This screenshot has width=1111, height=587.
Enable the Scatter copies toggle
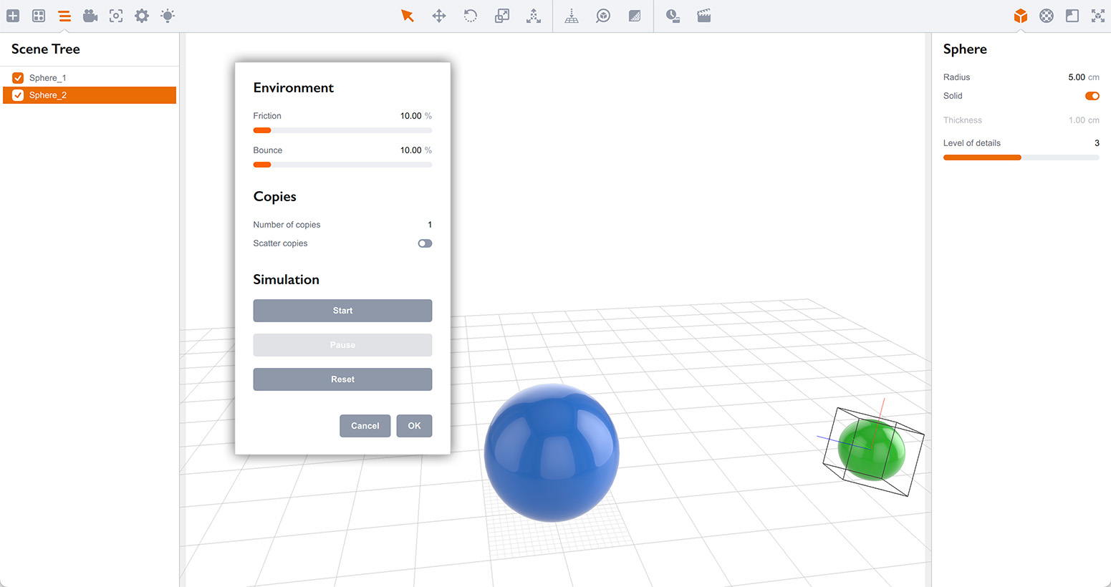pyautogui.click(x=425, y=243)
